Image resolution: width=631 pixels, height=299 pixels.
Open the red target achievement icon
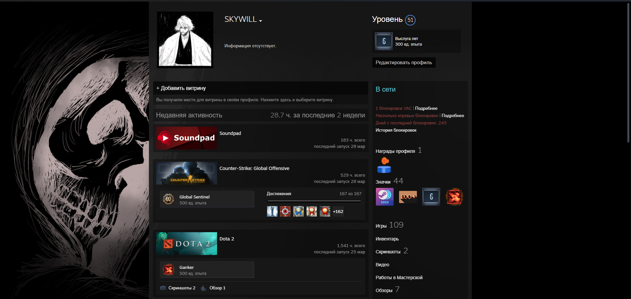coord(285,211)
